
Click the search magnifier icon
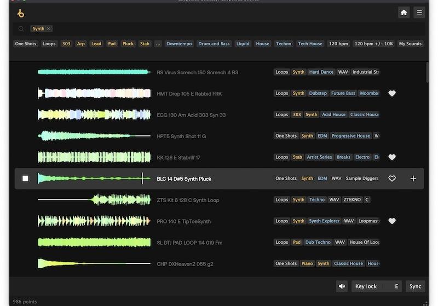coord(21,29)
